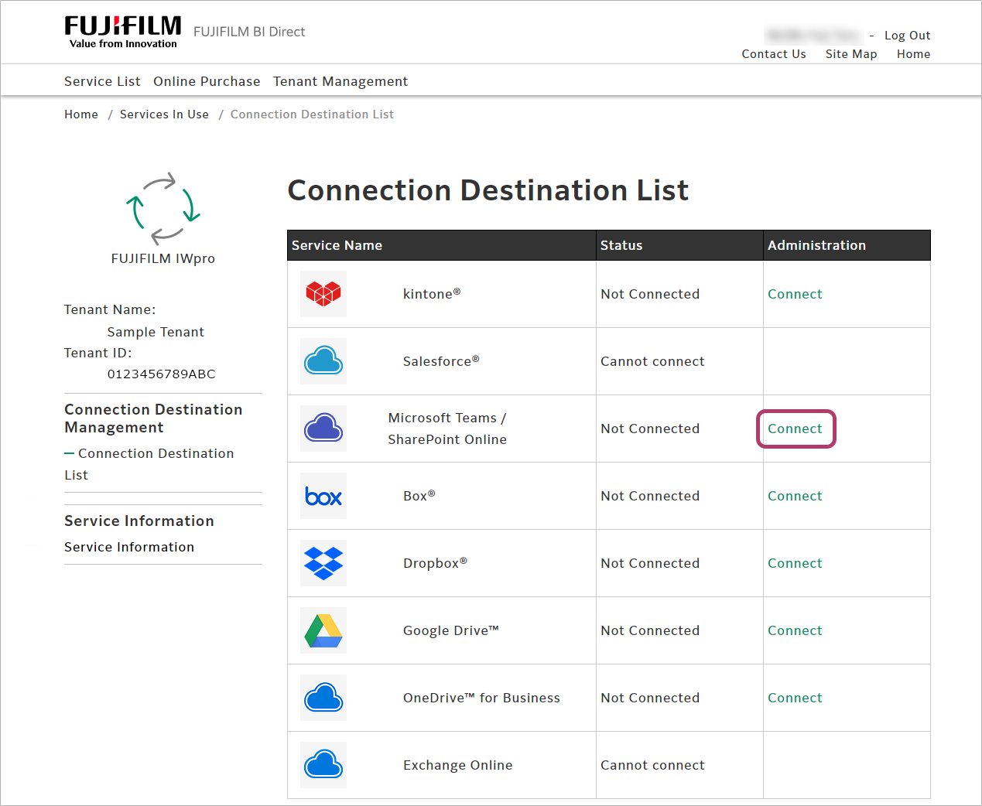Viewport: 982px width, 806px height.
Task: Click the Dropbox service name
Action: 435,563
